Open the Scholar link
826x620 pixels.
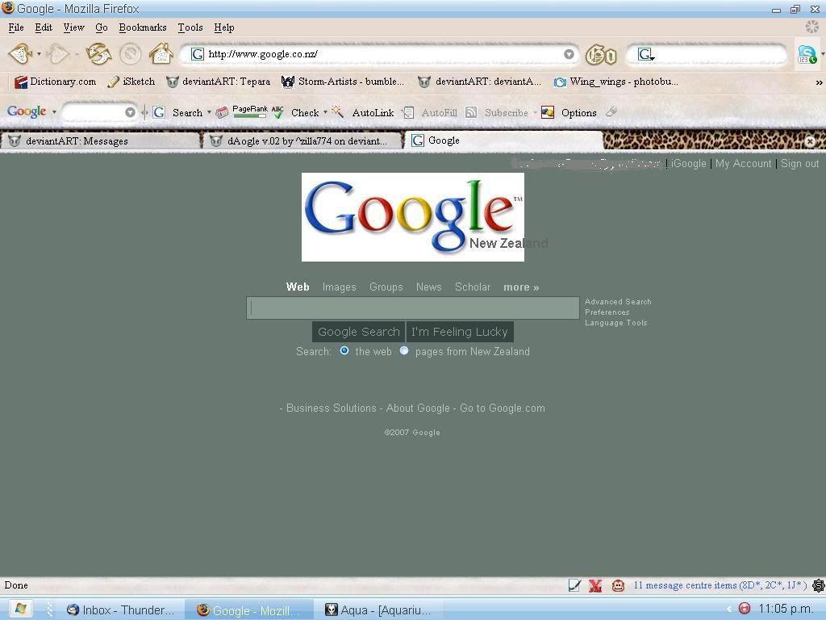(473, 287)
